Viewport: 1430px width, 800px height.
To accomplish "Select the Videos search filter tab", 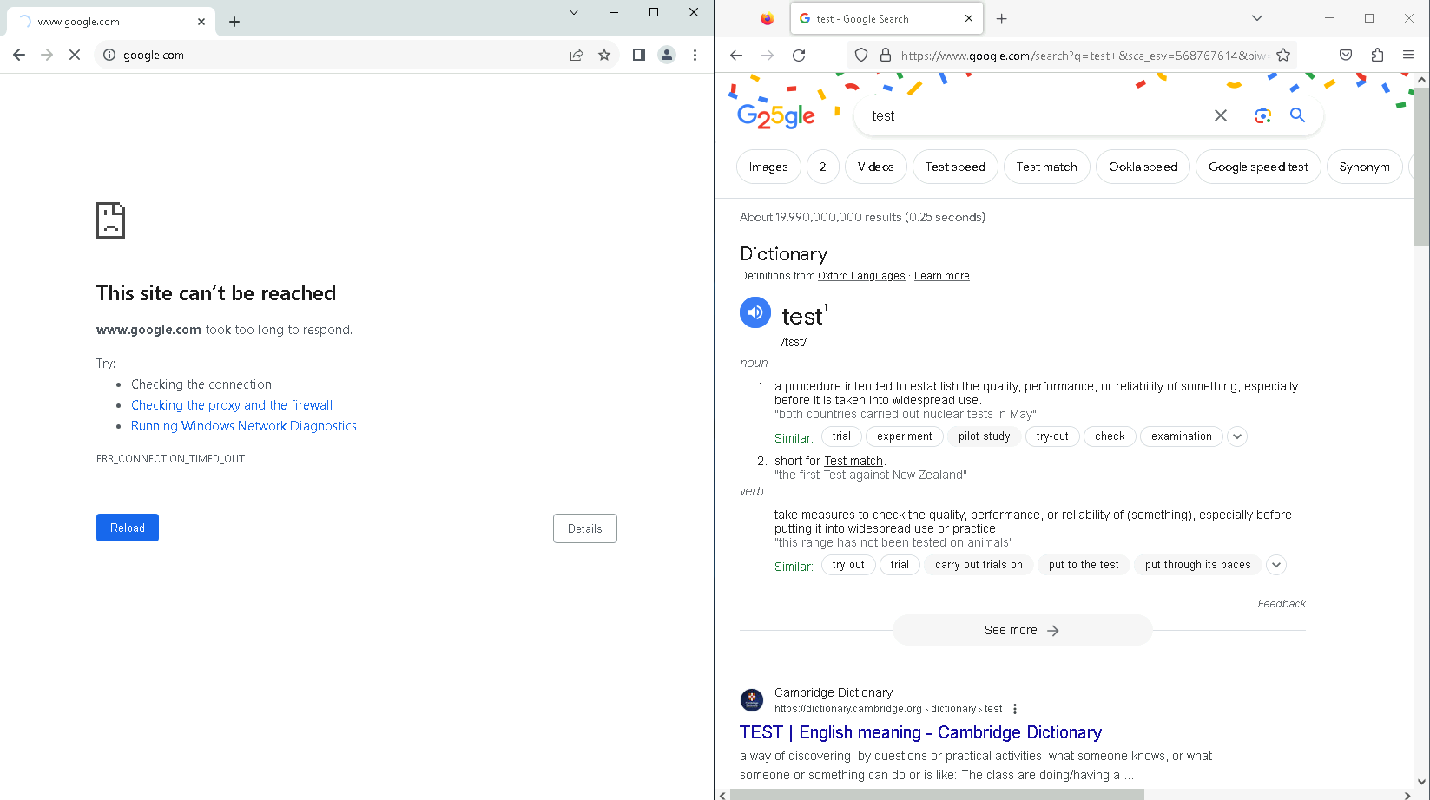I will (x=875, y=167).
